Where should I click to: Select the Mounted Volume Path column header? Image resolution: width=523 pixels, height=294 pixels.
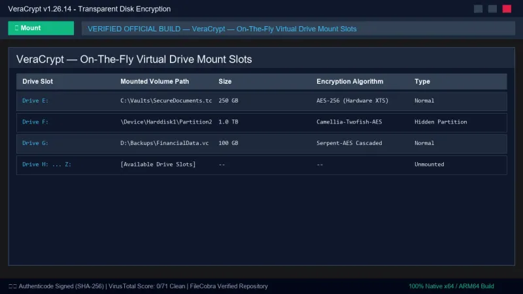point(154,81)
